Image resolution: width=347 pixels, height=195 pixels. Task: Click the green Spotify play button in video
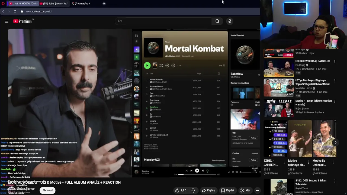coord(147,65)
